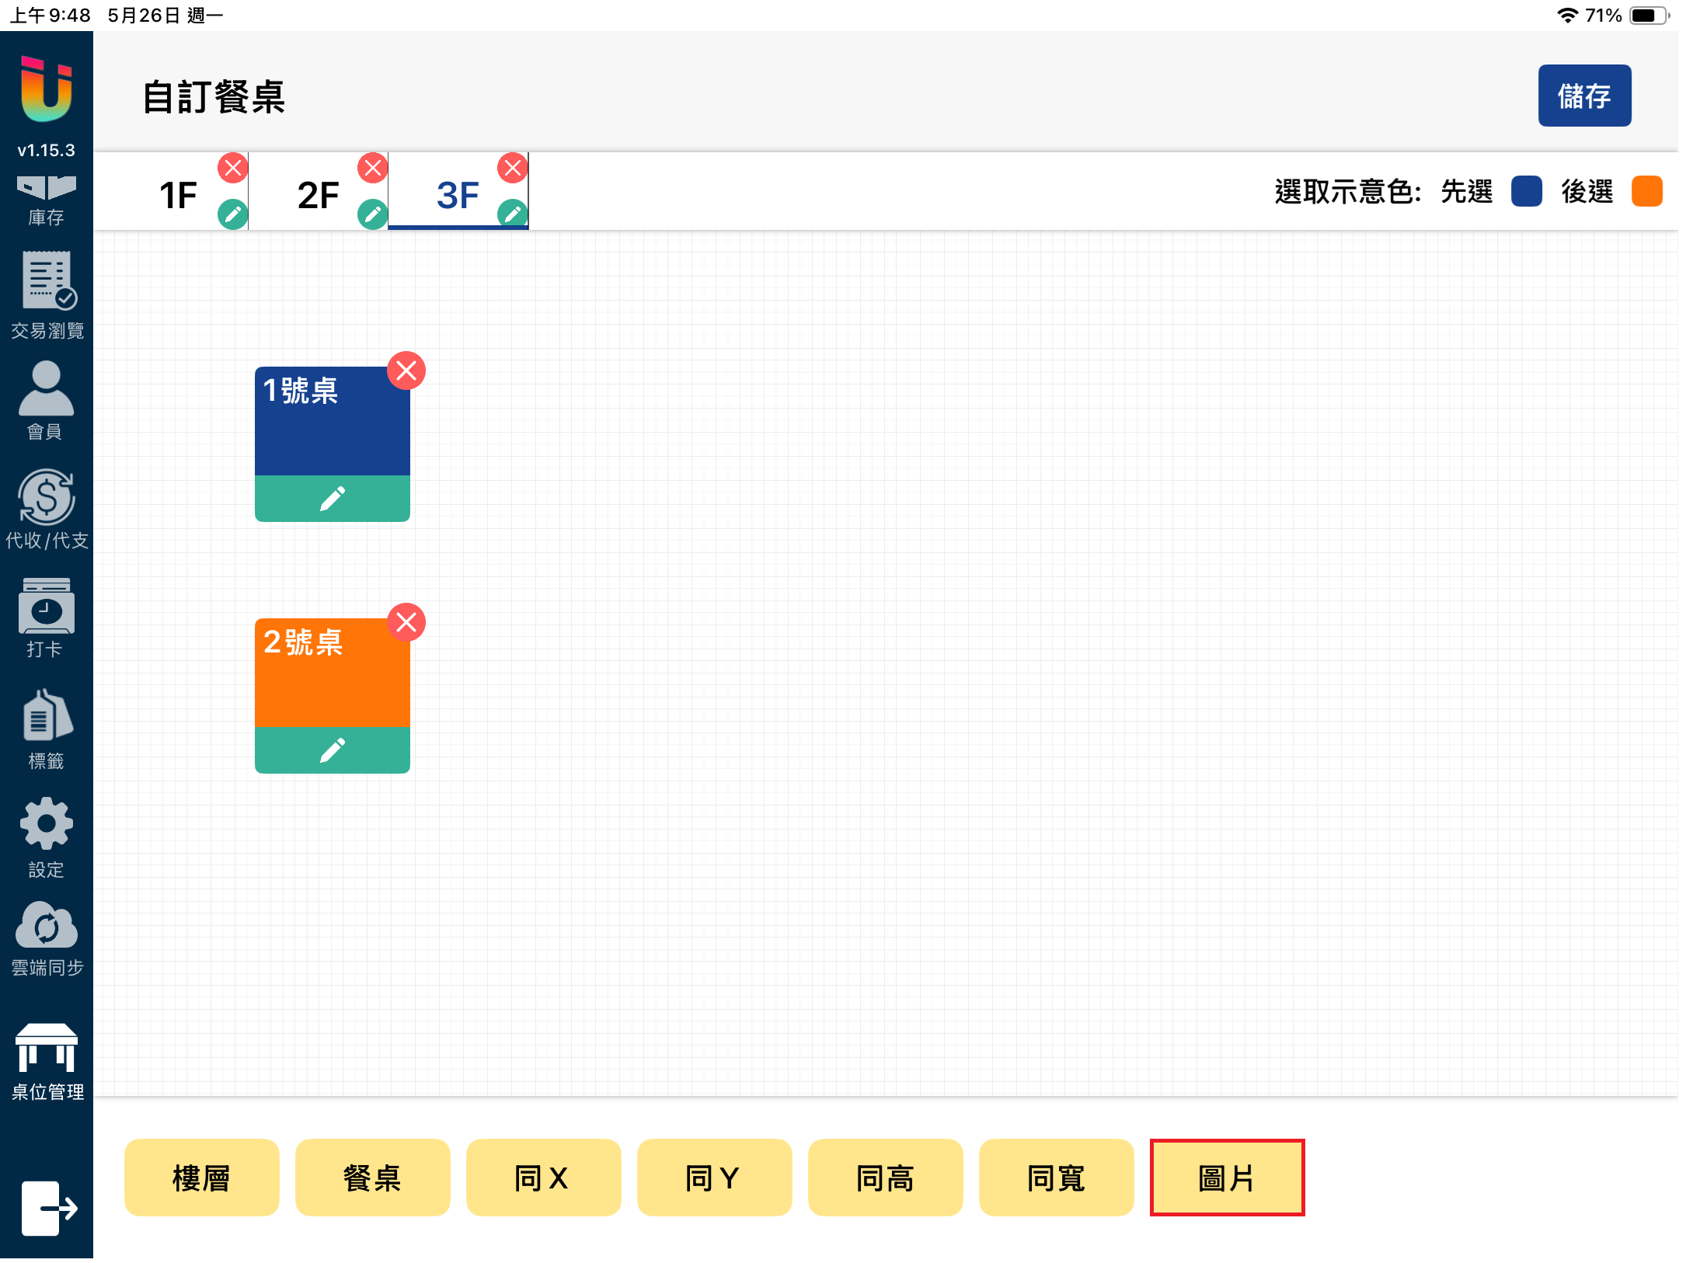Tap the logout arrow icon

(48, 1208)
